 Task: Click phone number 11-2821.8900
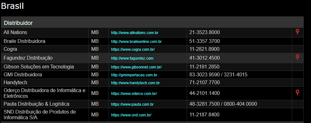(x=204, y=49)
